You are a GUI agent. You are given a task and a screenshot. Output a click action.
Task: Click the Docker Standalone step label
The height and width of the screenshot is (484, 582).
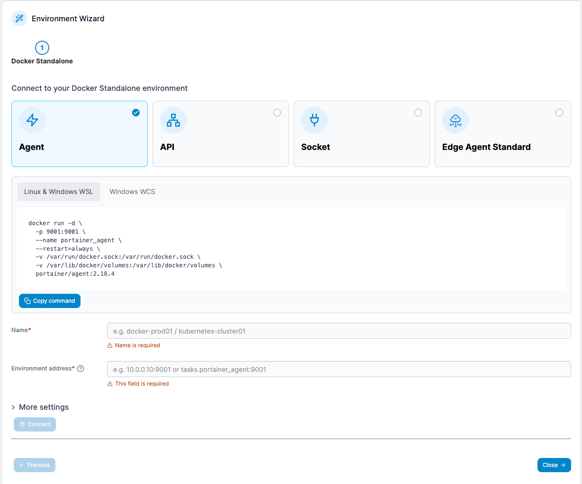pos(42,61)
